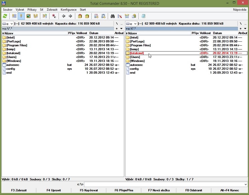Open synchronize directories icon
The width and height of the screenshot is (249, 195).
coord(127,16)
